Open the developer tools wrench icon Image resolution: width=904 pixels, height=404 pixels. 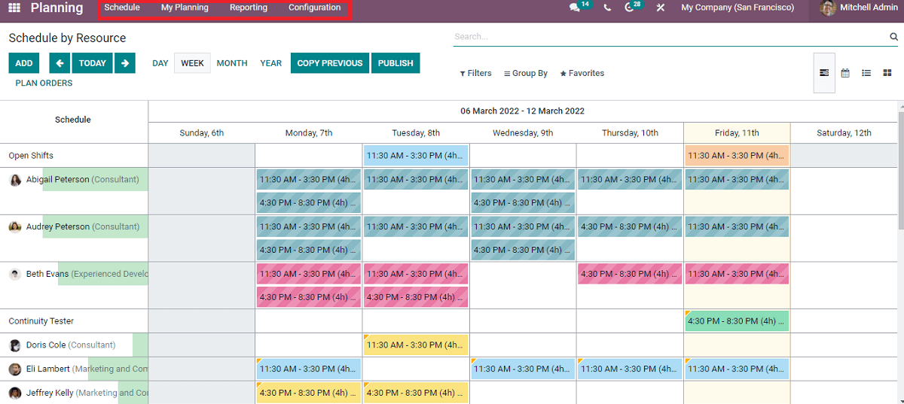coord(660,8)
